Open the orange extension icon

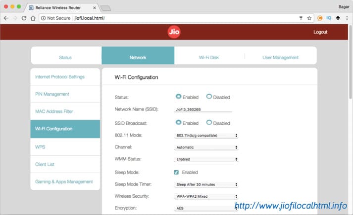tap(320, 18)
